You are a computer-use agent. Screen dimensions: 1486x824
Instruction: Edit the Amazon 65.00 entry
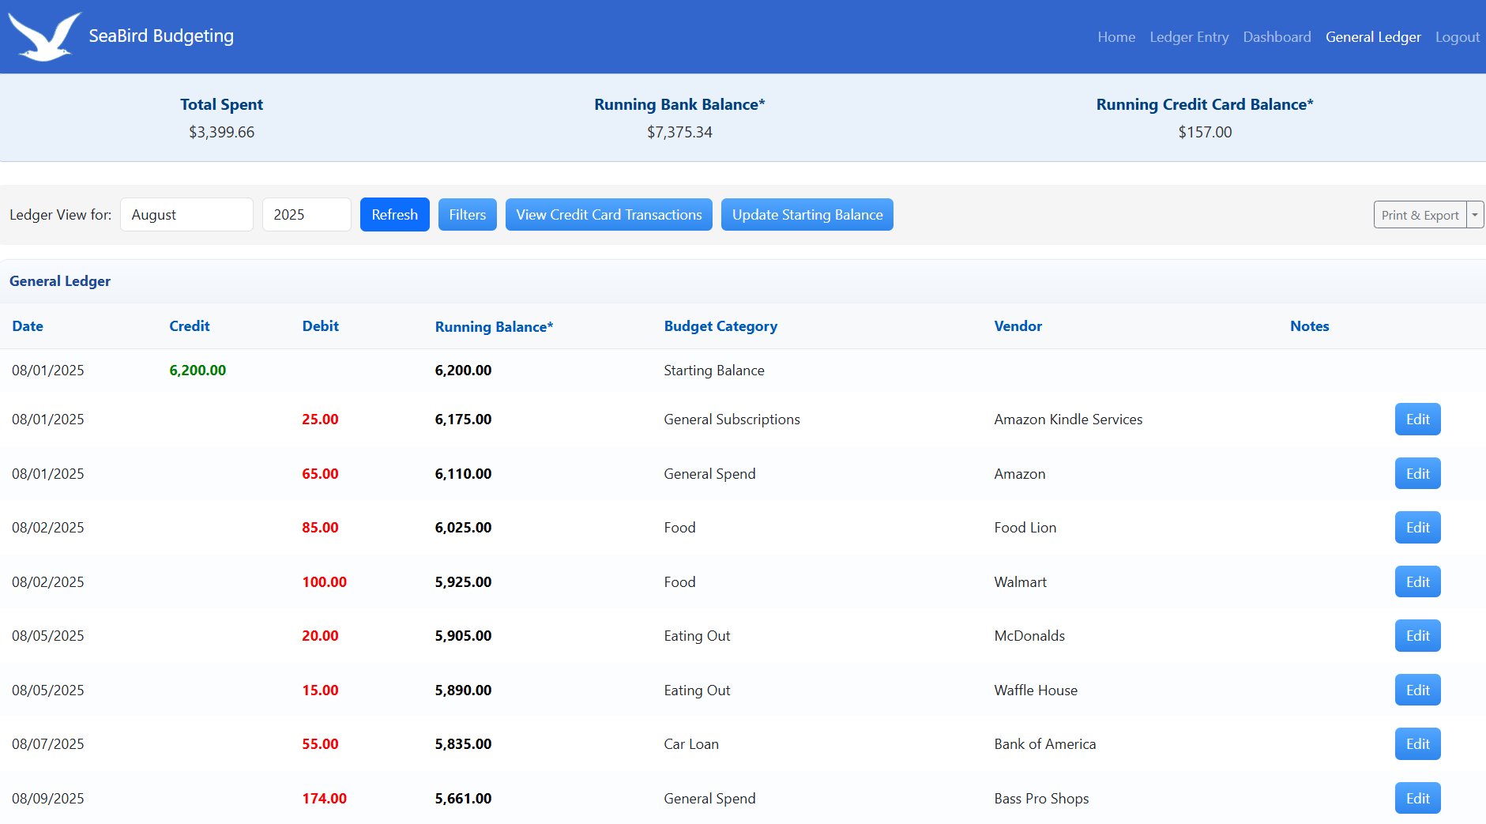[x=1417, y=474]
